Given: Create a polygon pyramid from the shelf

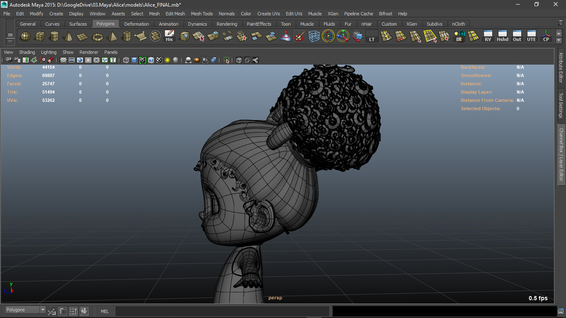Looking at the screenshot, I should 112,37.
